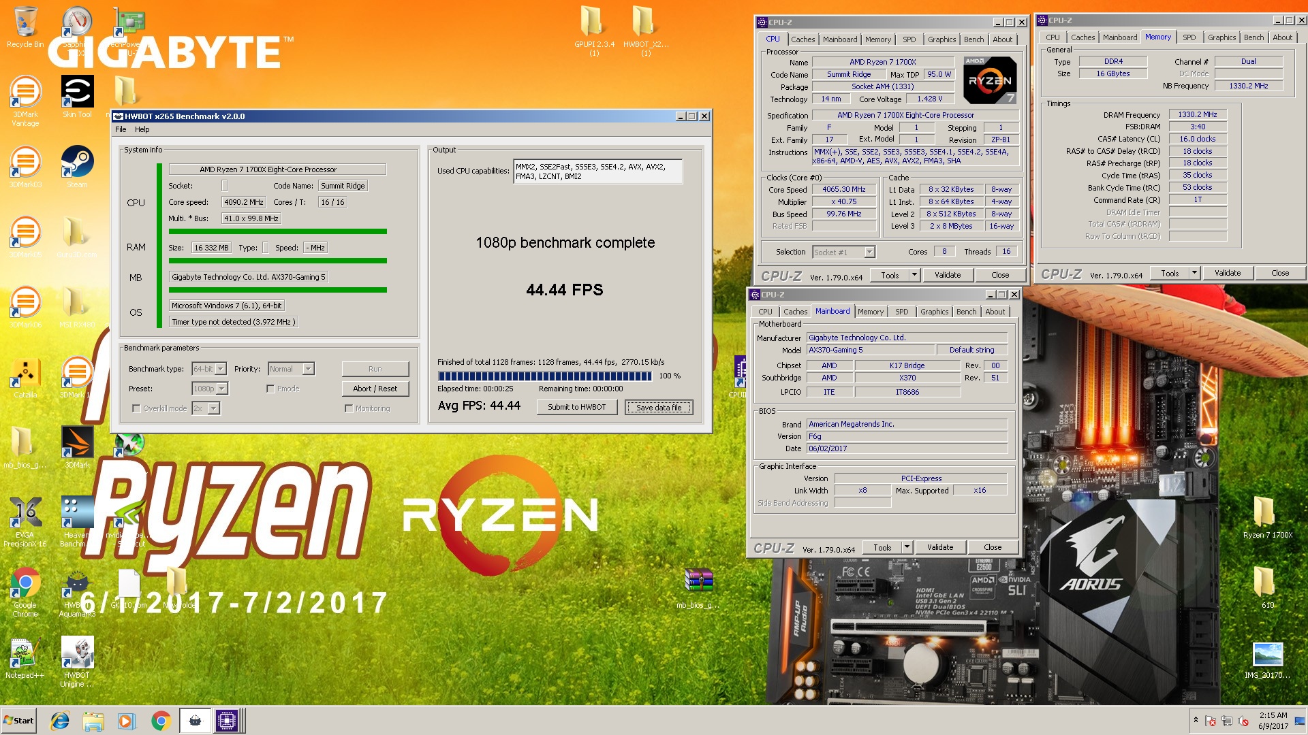Open the Catzilla desktop icon
Screen dimensions: 1308x735
tap(25, 378)
